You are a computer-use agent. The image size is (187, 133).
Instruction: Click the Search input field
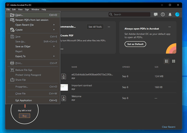pyautogui.click(x=129, y=14)
